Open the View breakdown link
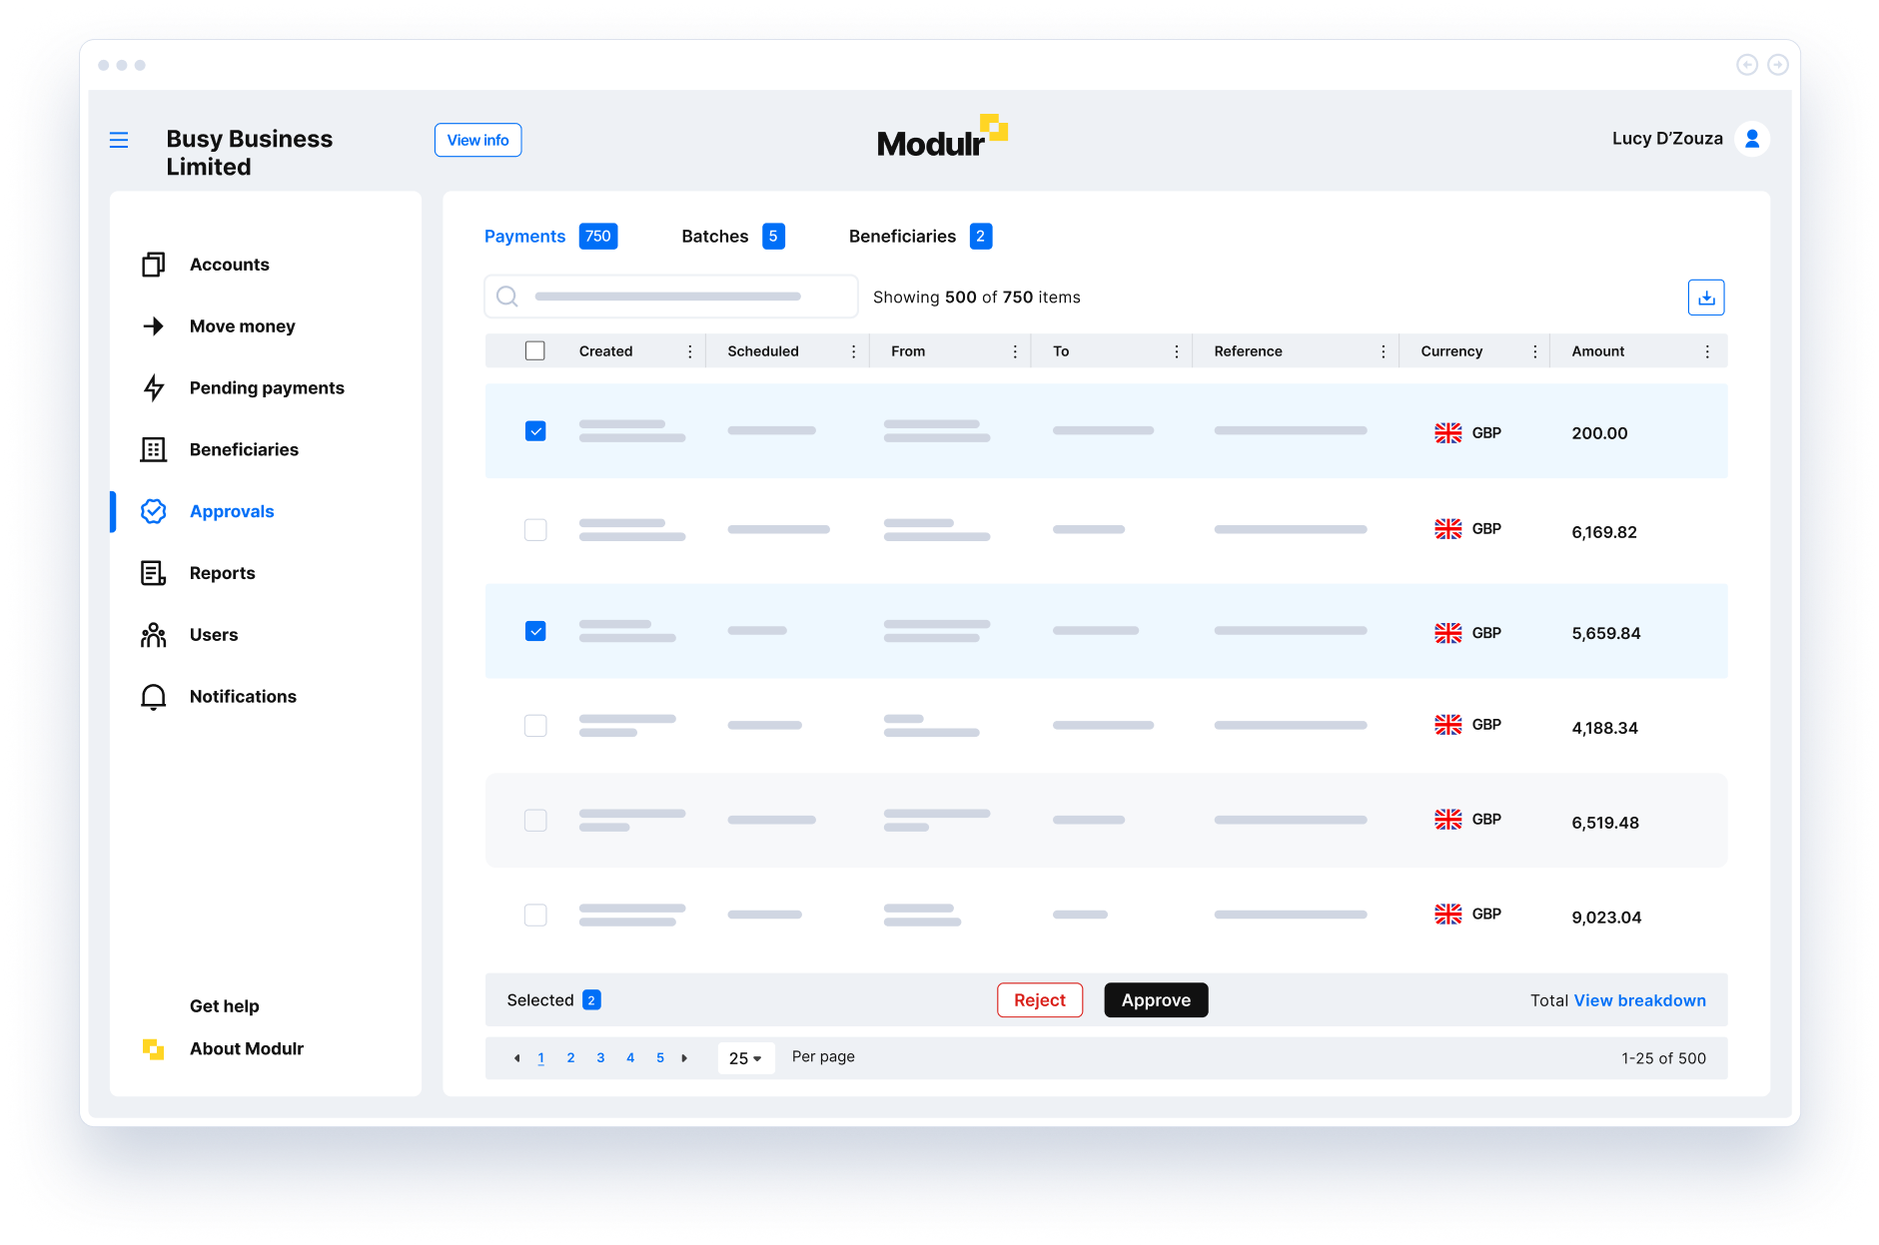1879x1245 pixels. pos(1639,1000)
